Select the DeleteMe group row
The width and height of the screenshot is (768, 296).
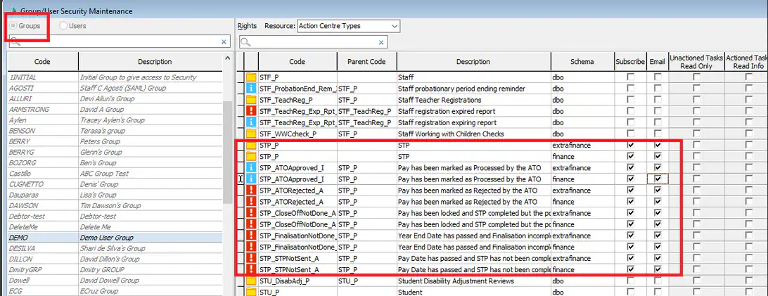115,227
